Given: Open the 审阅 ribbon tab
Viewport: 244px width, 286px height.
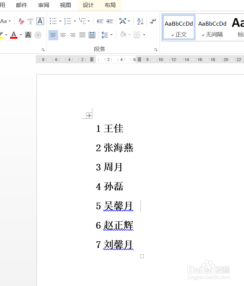Looking at the screenshot, I should (44, 5).
